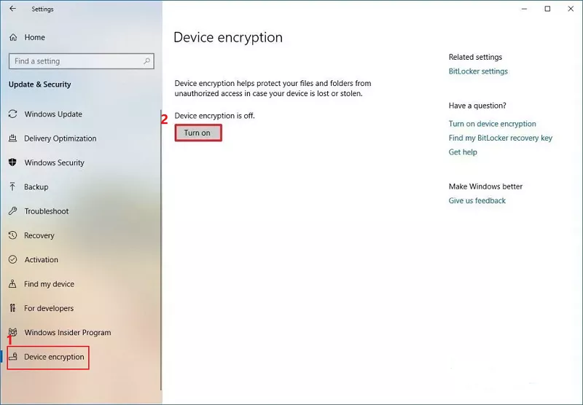Viewport: 583px width, 405px height.
Task: Turn on device encryption button
Action: (x=197, y=133)
